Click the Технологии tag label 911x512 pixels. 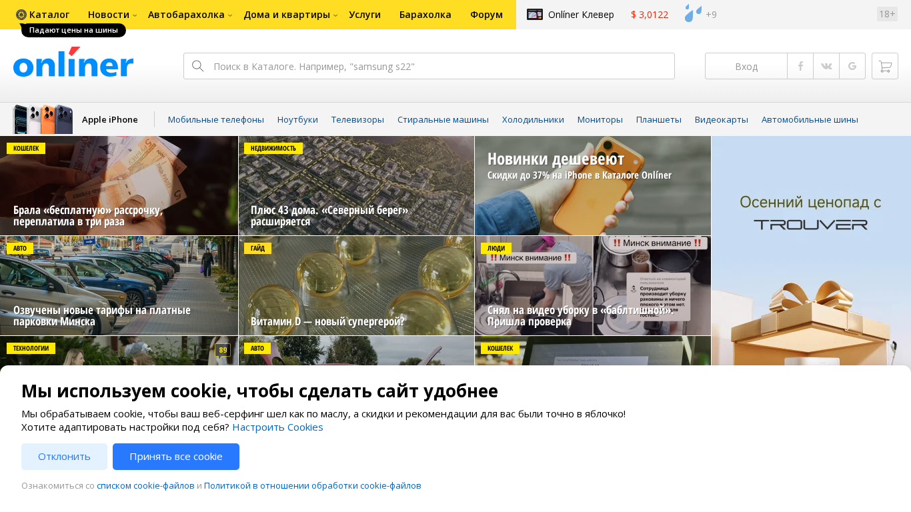[31, 348]
